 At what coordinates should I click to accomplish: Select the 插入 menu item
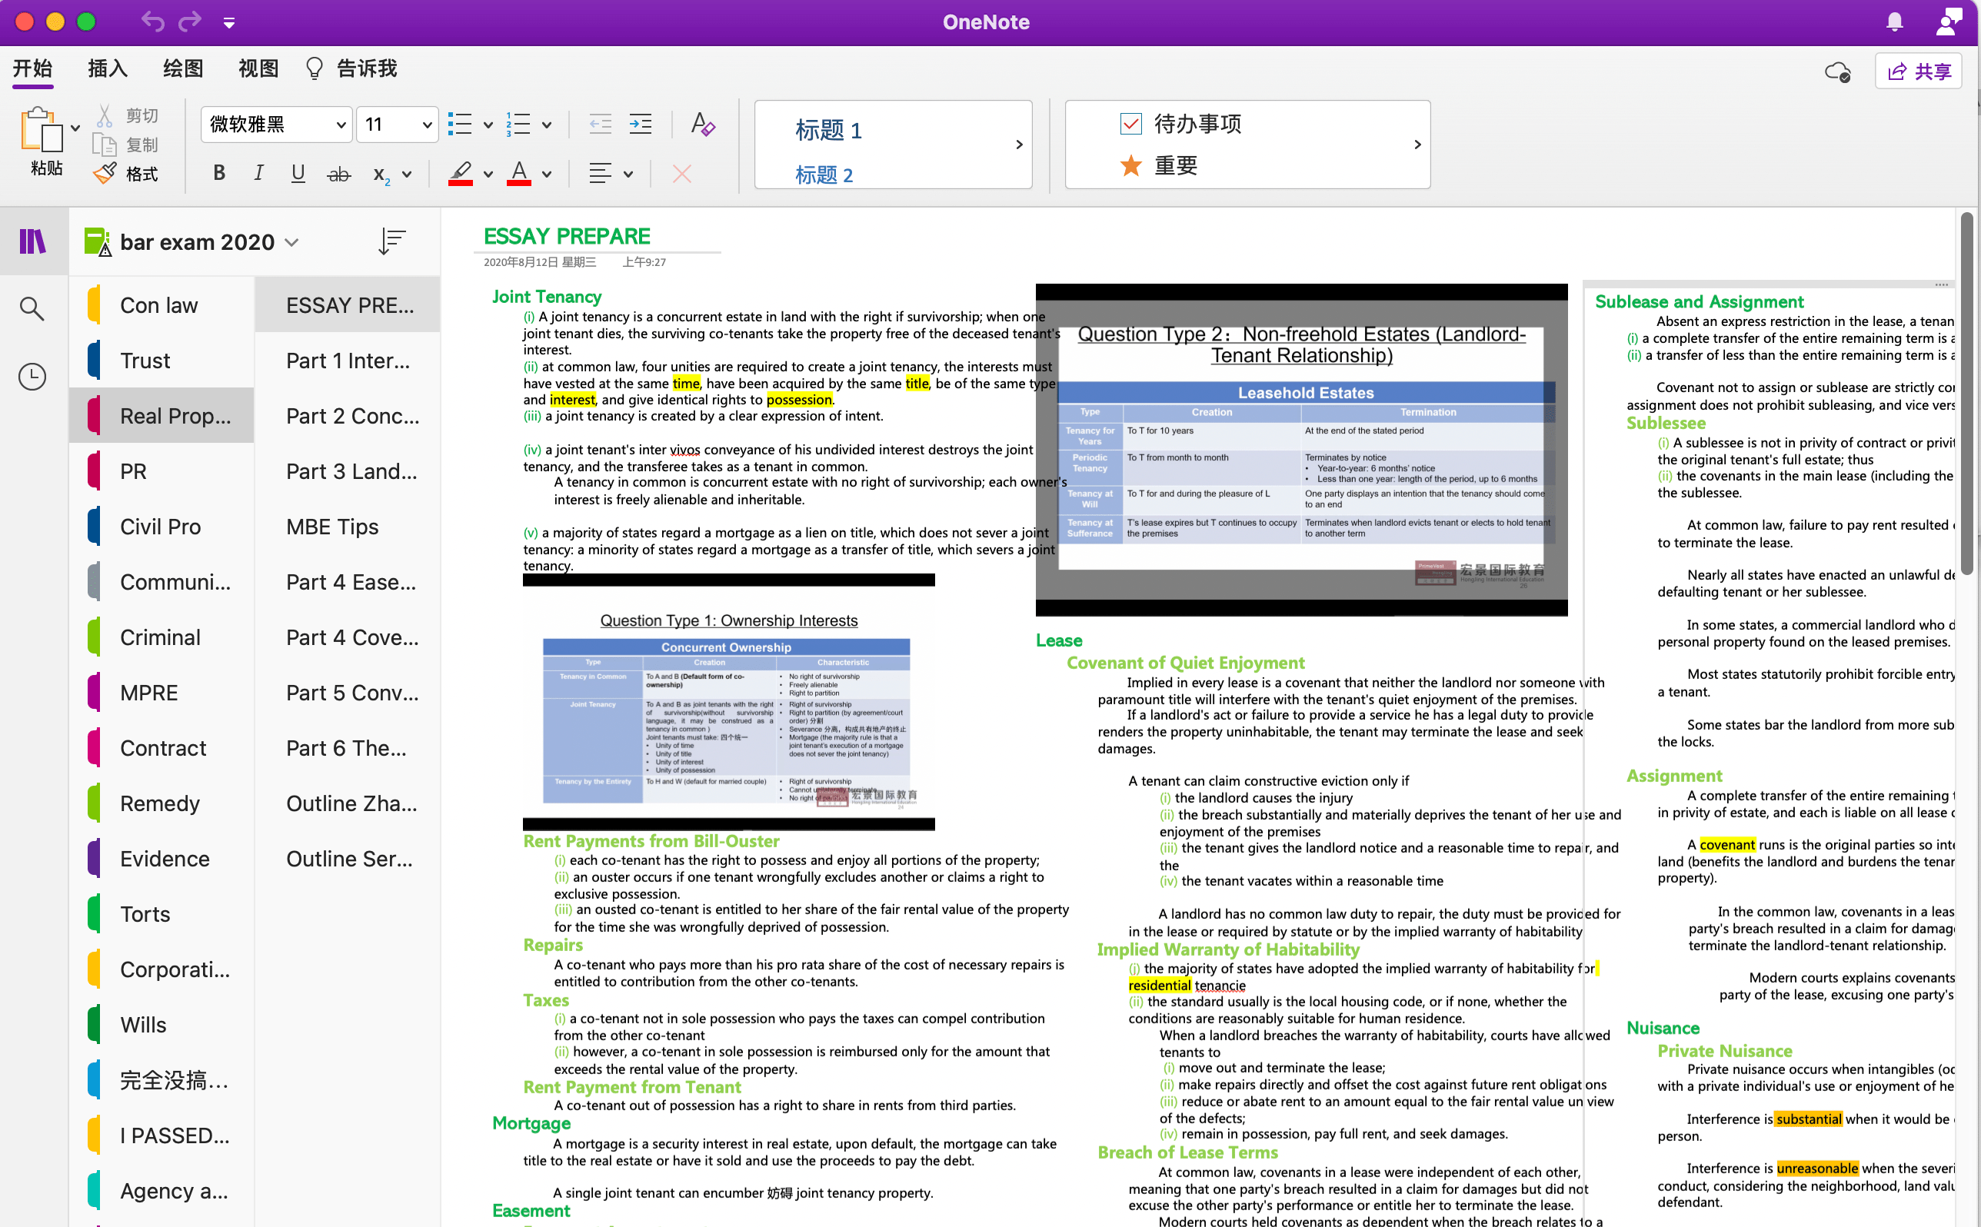coord(112,67)
